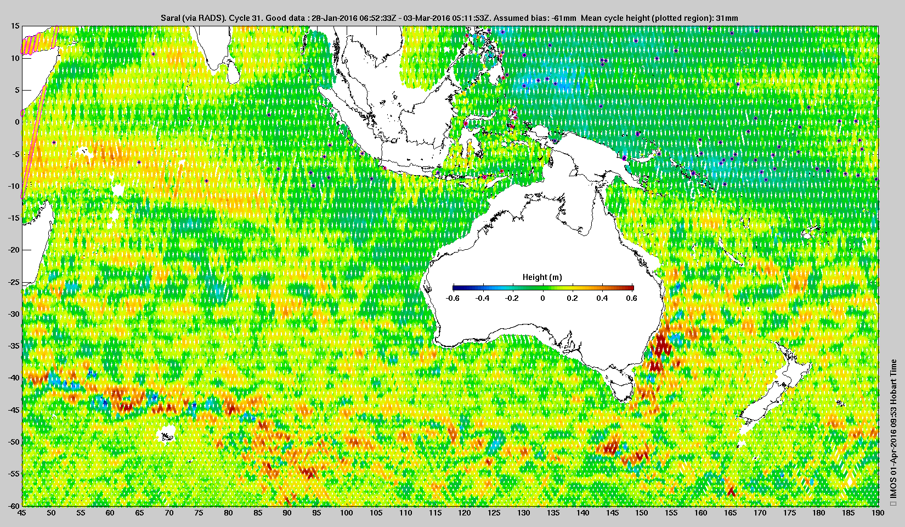Click the '-5' latitude axis label

15,154
